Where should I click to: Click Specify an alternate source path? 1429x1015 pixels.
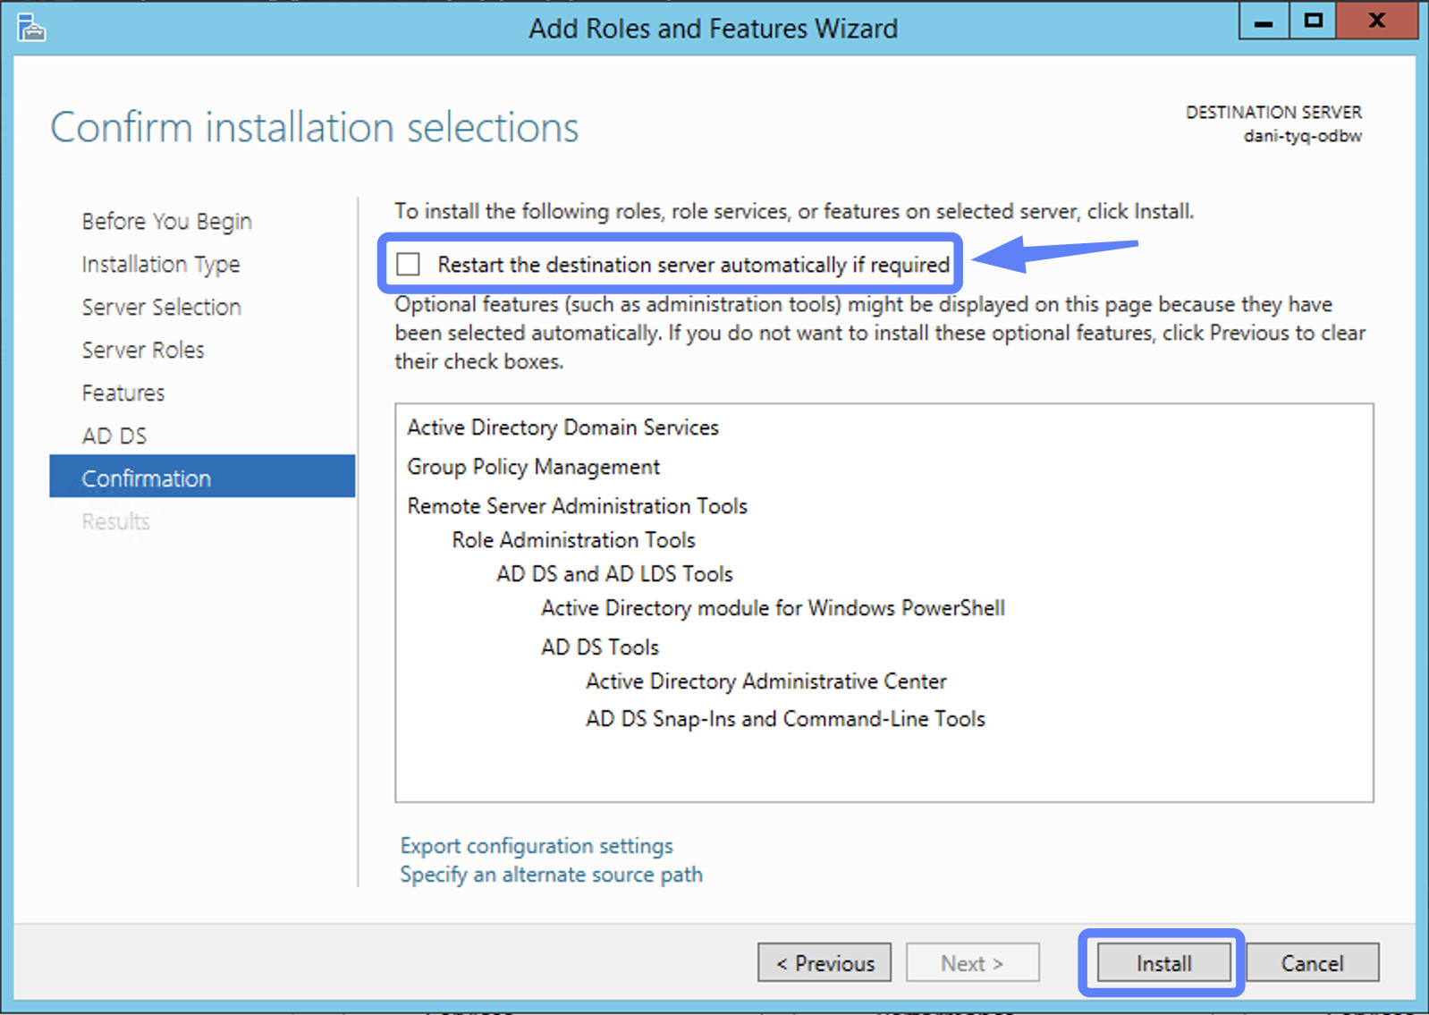pos(551,875)
